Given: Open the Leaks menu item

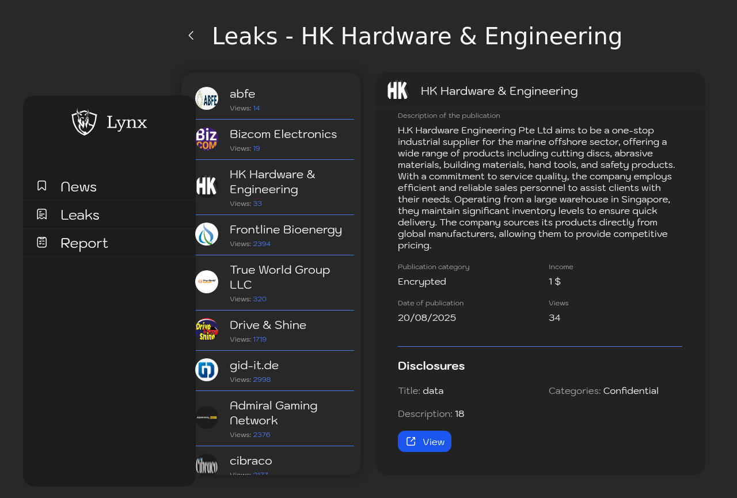Looking at the screenshot, I should (x=109, y=214).
